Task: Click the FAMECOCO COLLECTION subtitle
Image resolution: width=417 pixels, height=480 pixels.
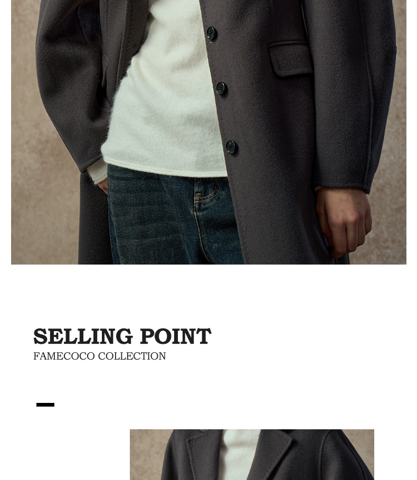Action: [x=99, y=356]
